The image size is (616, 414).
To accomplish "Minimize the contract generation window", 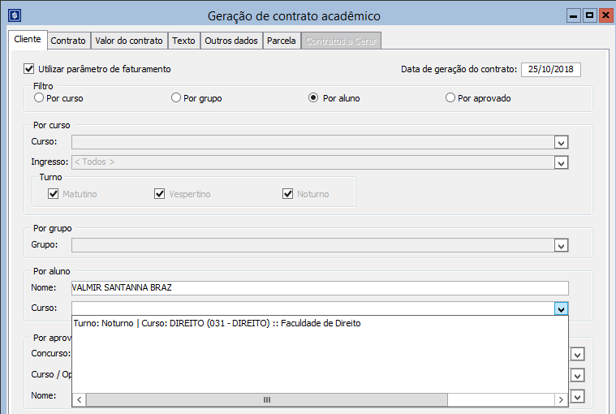I will coord(574,15).
